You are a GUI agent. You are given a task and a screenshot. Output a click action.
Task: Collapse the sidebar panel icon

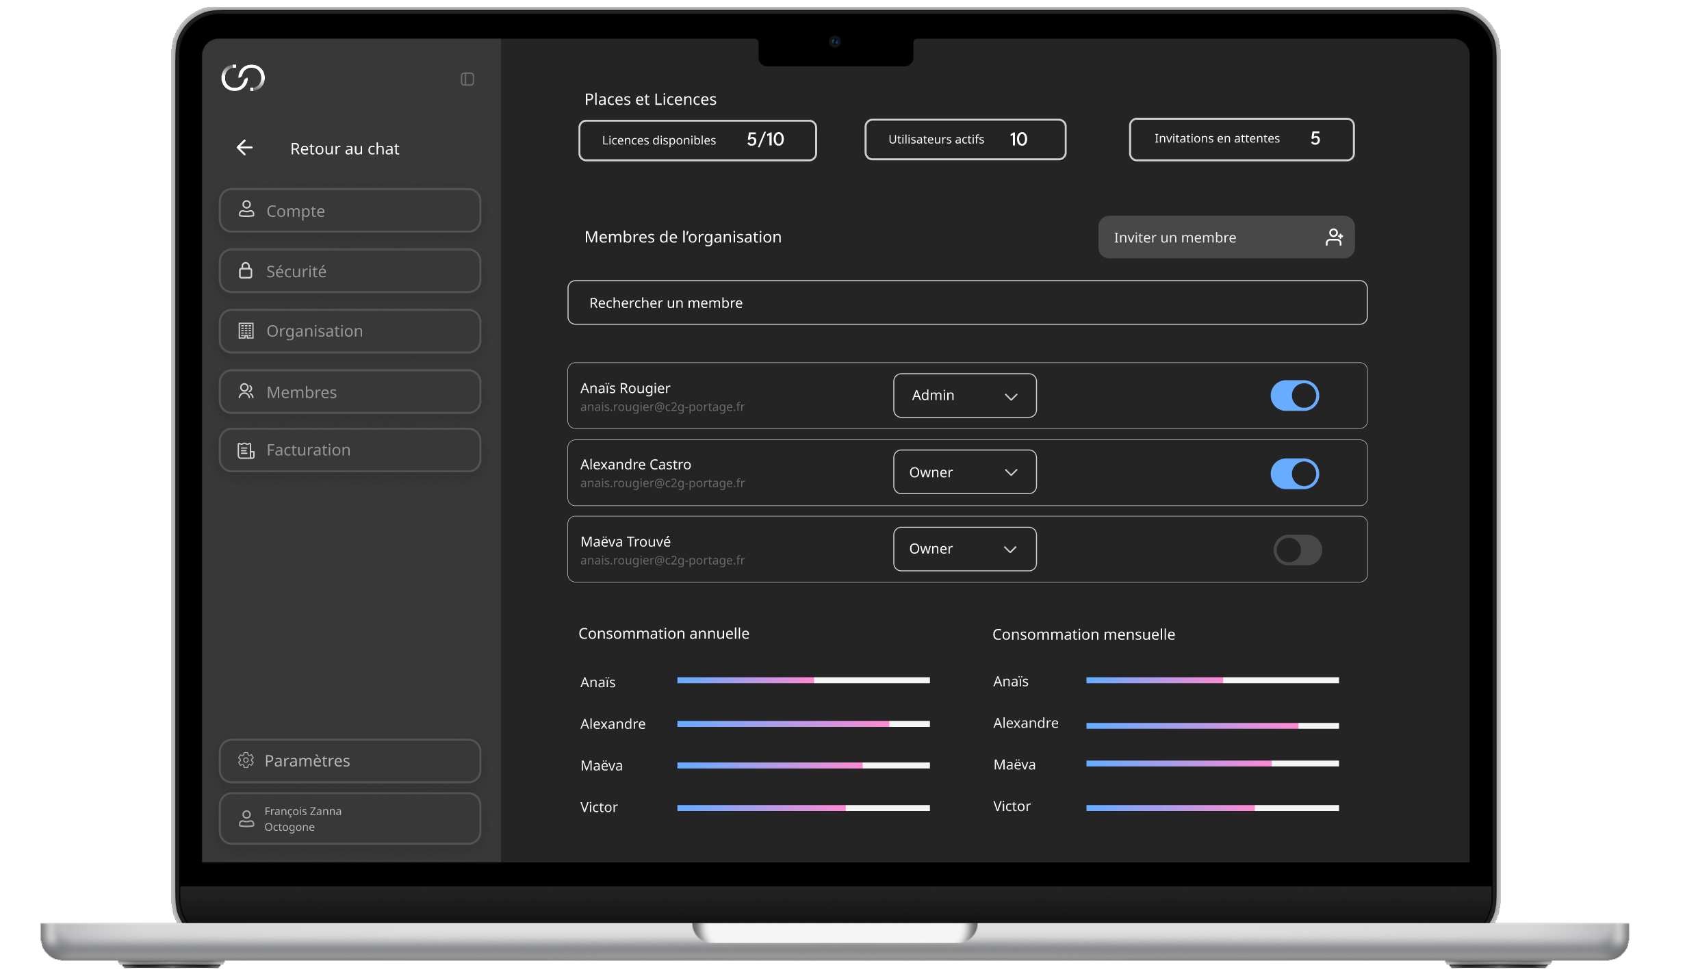[467, 79]
